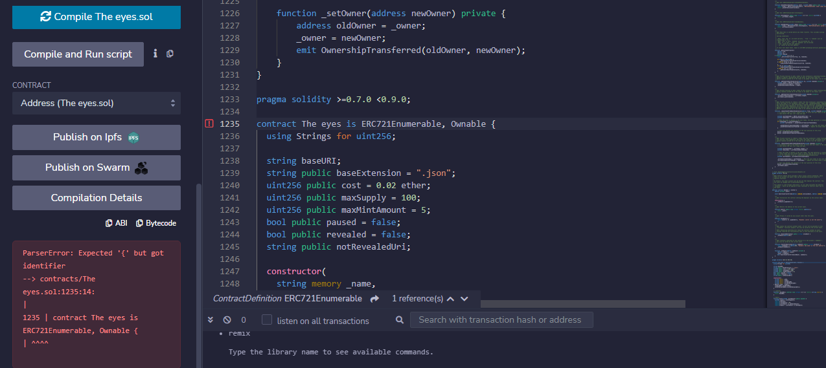Copy the Bytecode to clipboard
The height and width of the screenshot is (368, 826).
(156, 223)
